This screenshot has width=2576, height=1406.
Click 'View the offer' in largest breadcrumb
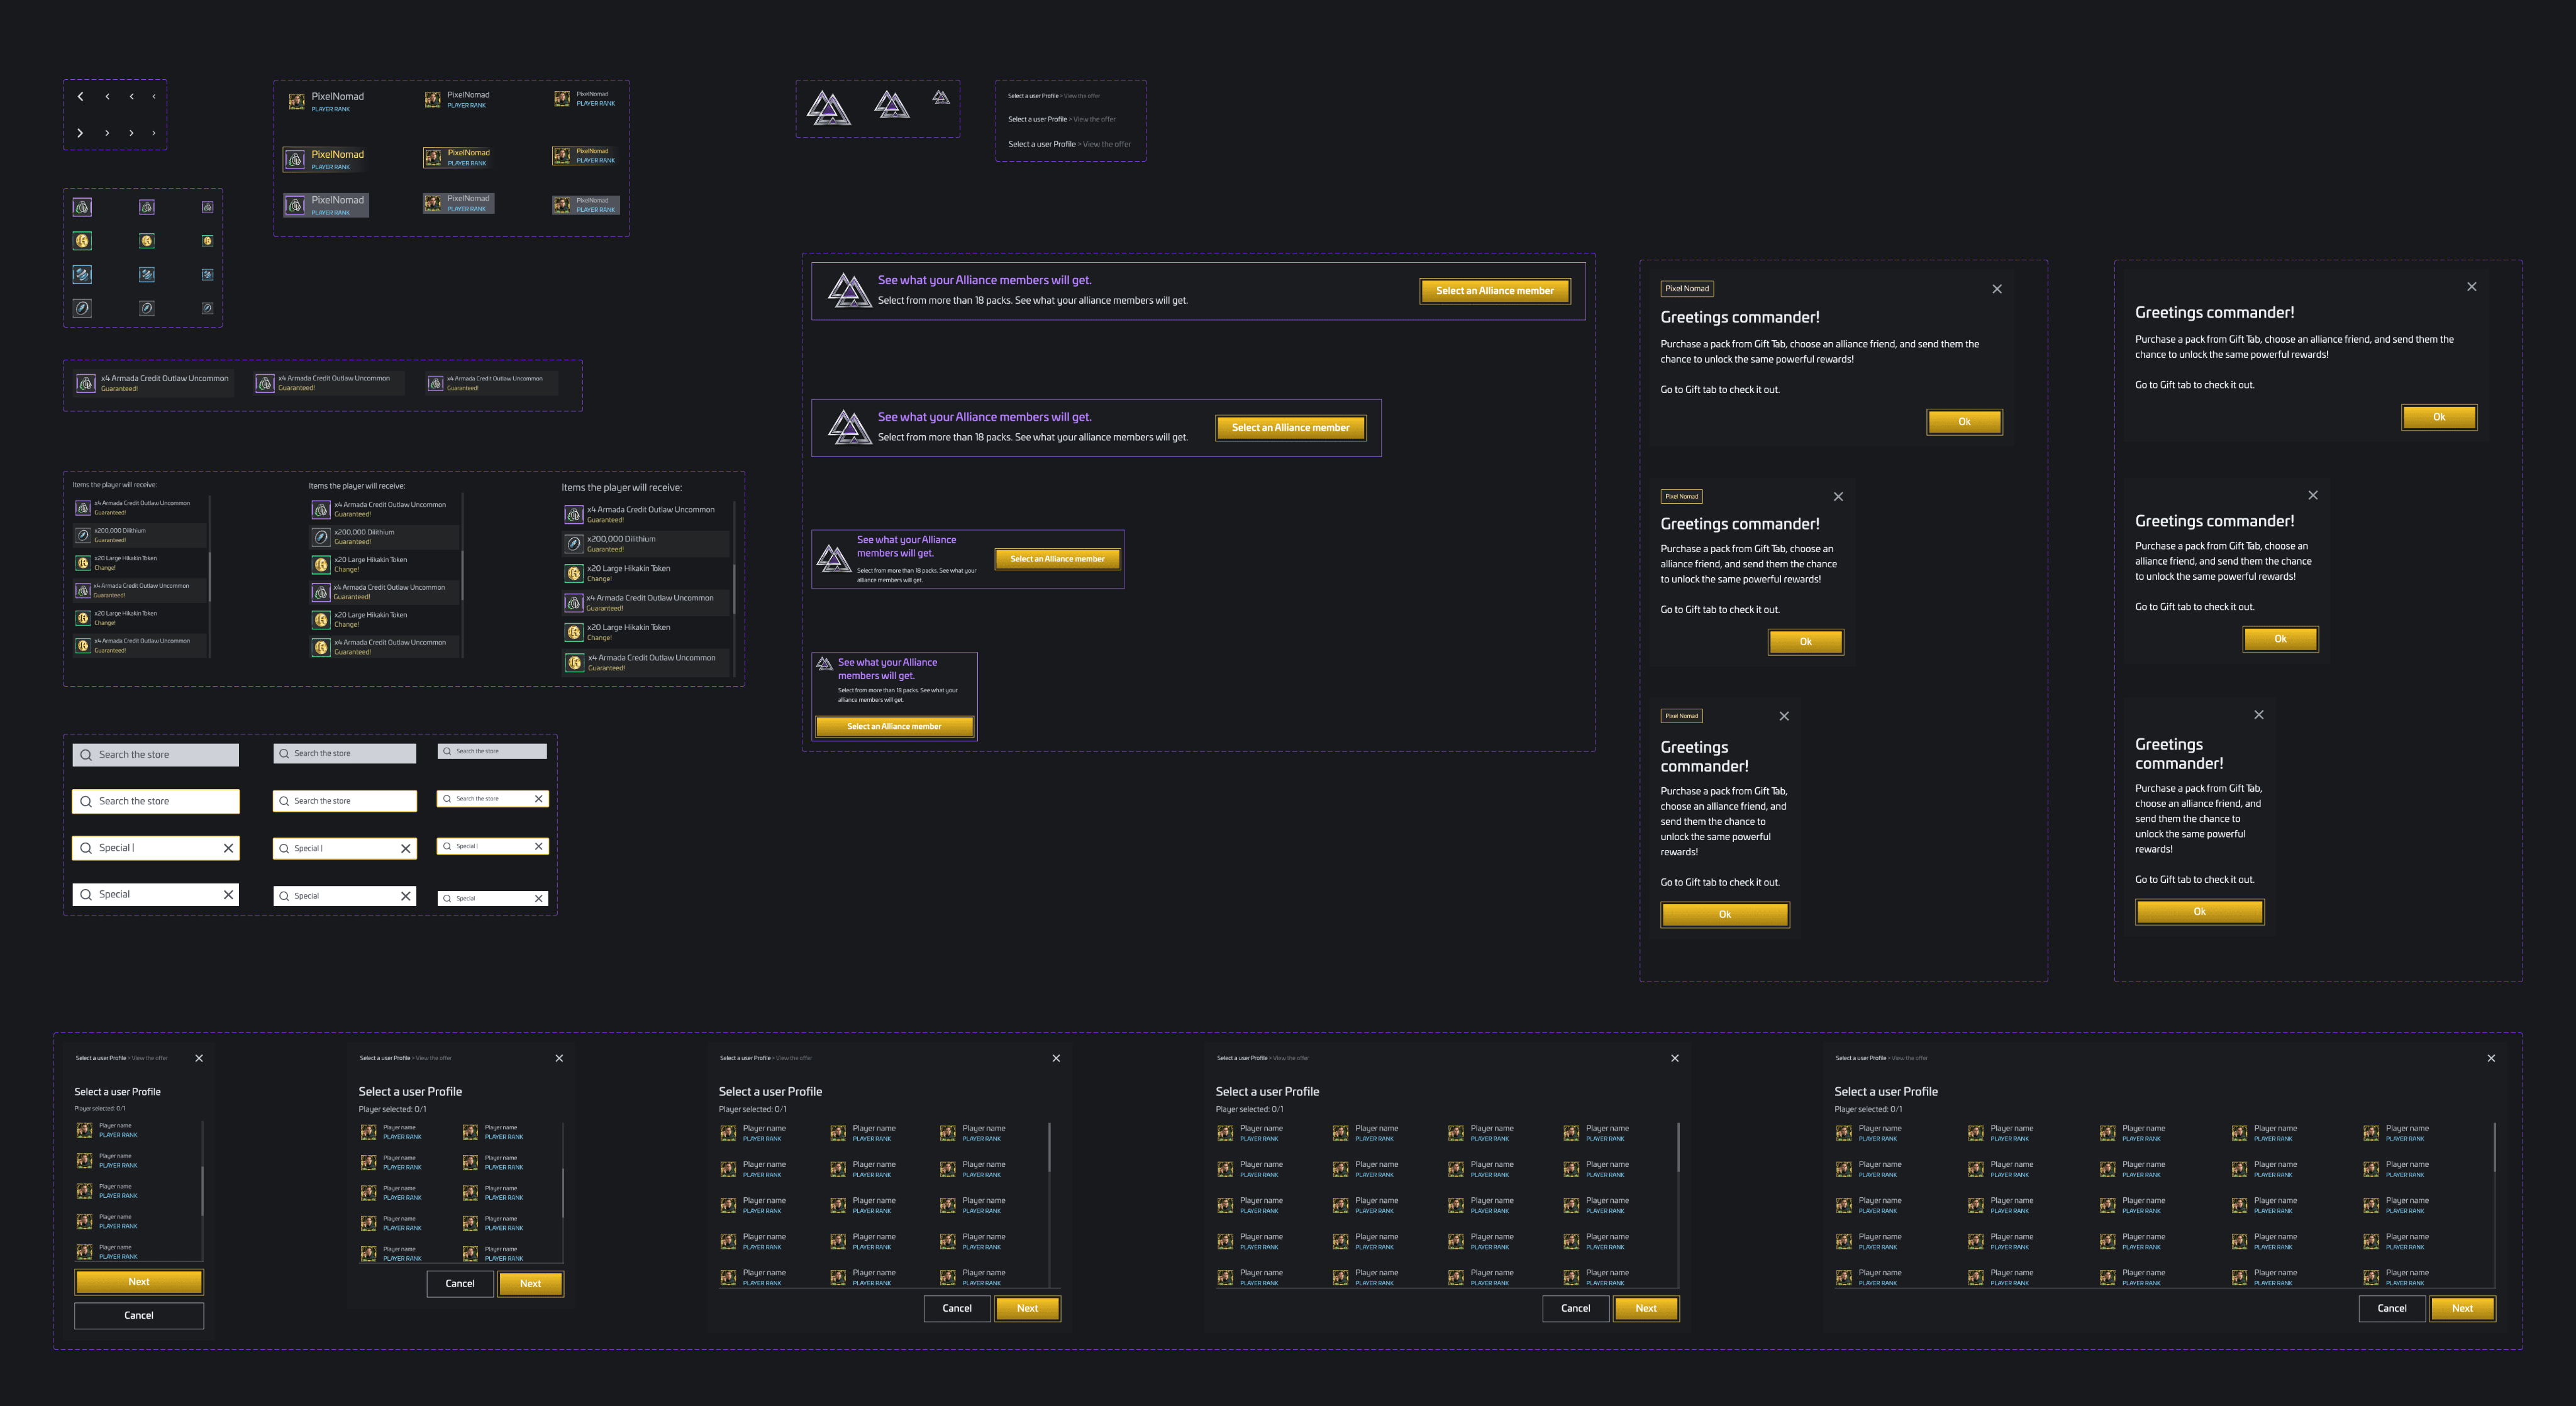[x=1106, y=144]
